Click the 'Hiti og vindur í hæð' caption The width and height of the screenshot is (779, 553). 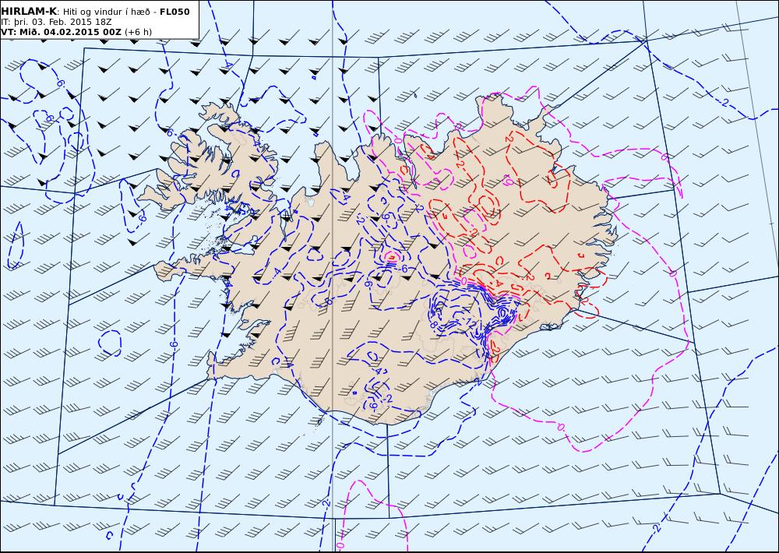[106, 12]
